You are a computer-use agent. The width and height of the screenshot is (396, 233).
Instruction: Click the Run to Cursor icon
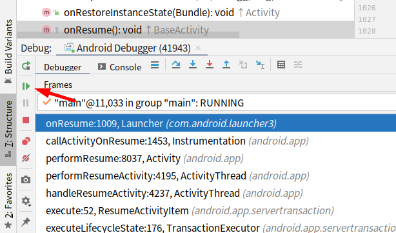coord(260,65)
